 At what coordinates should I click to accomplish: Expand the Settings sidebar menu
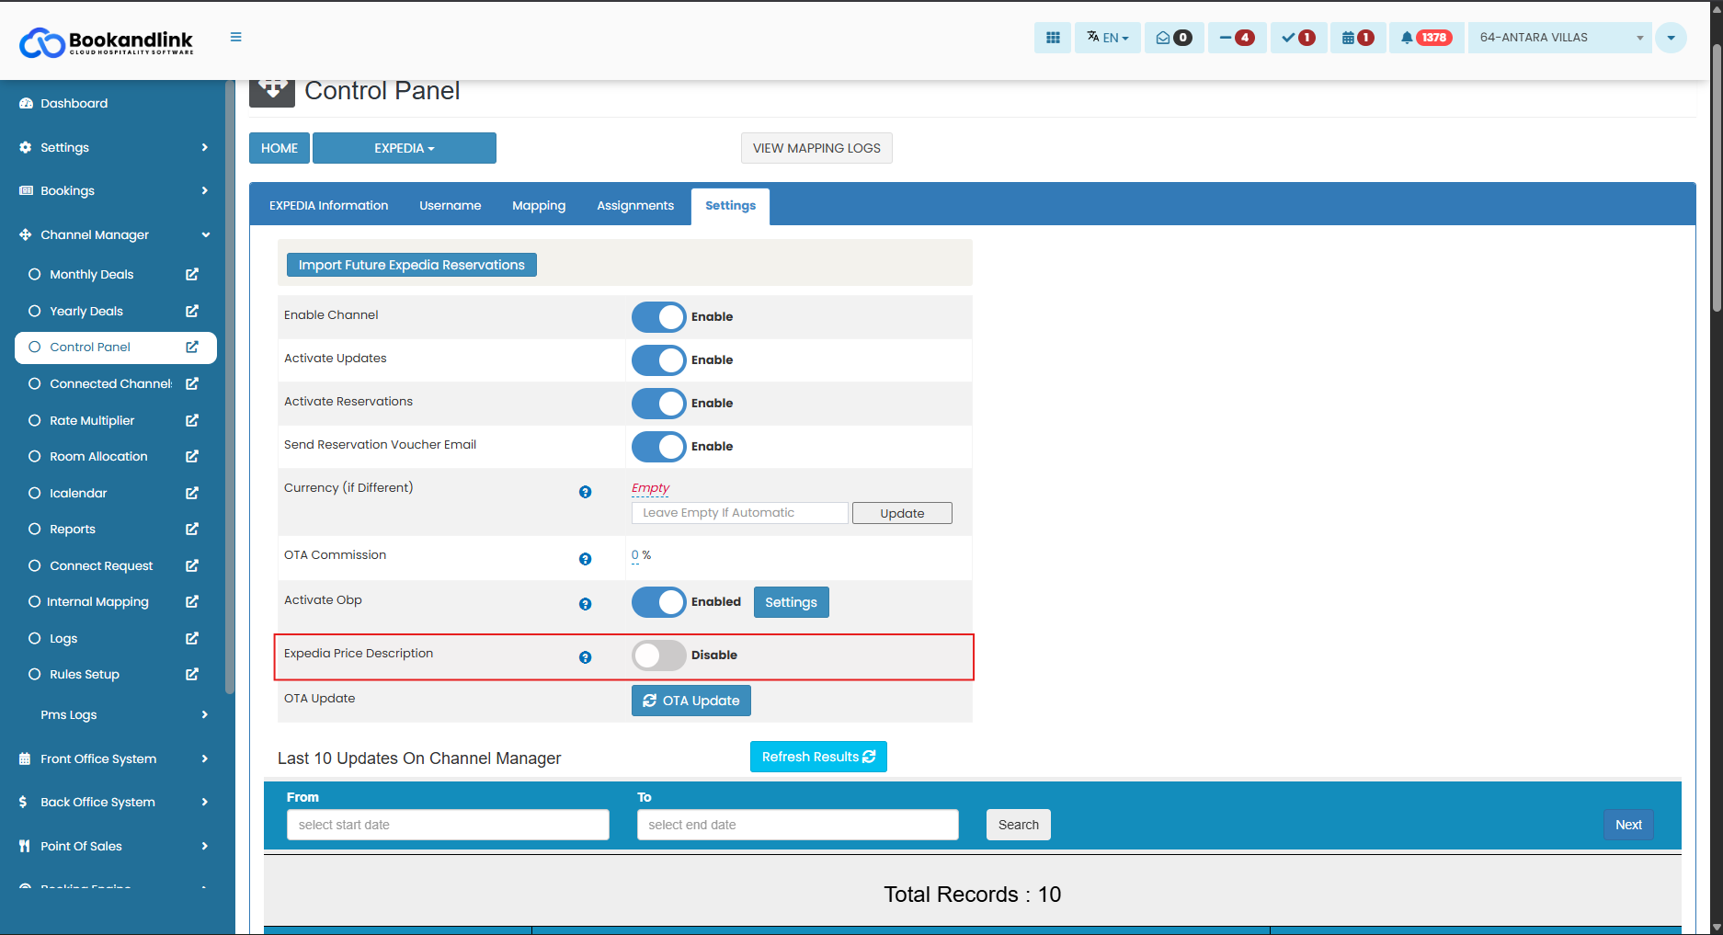pyautogui.click(x=114, y=147)
